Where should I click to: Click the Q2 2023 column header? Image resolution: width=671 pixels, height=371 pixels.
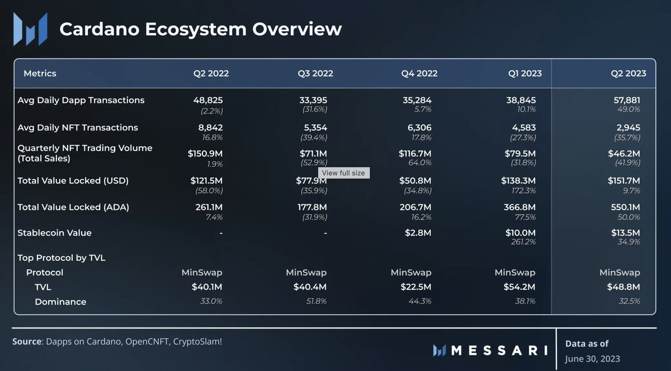click(x=629, y=73)
